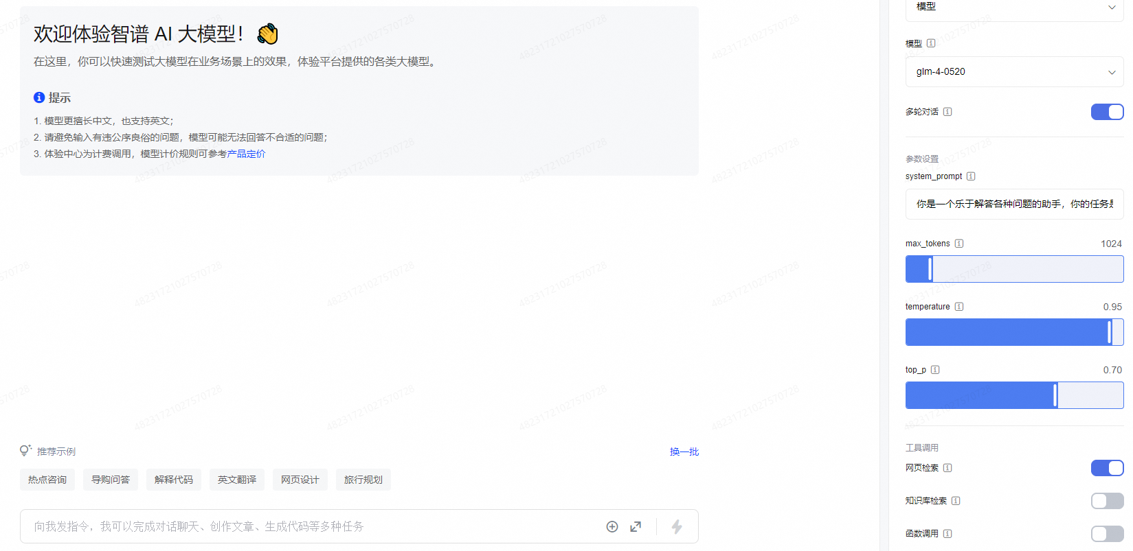The image size is (1133, 551).
Task: Click the plus attachment icon in input box
Action: pos(612,526)
